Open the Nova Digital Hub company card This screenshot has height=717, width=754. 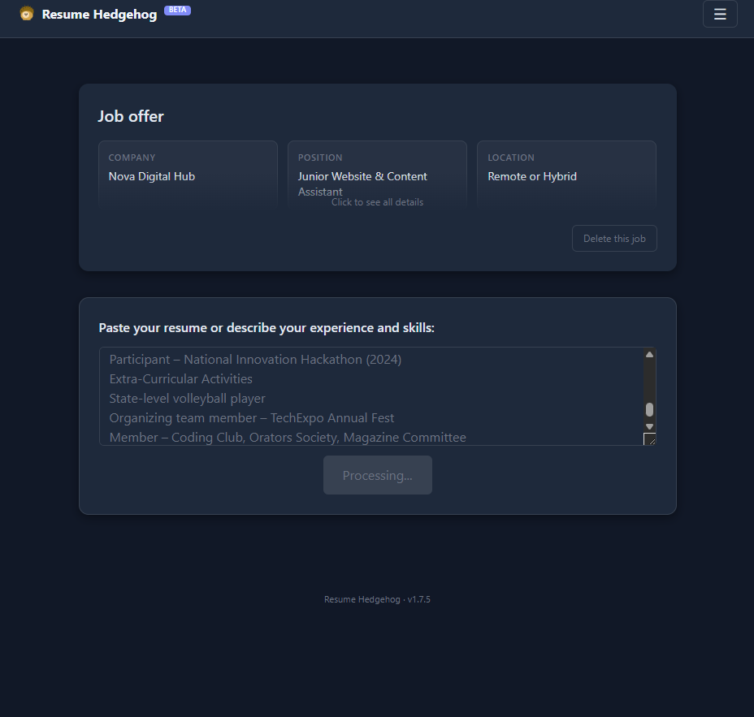(188, 174)
